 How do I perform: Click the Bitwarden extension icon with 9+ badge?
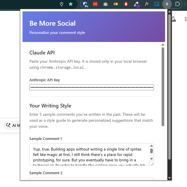pyautogui.click(x=85, y=4)
